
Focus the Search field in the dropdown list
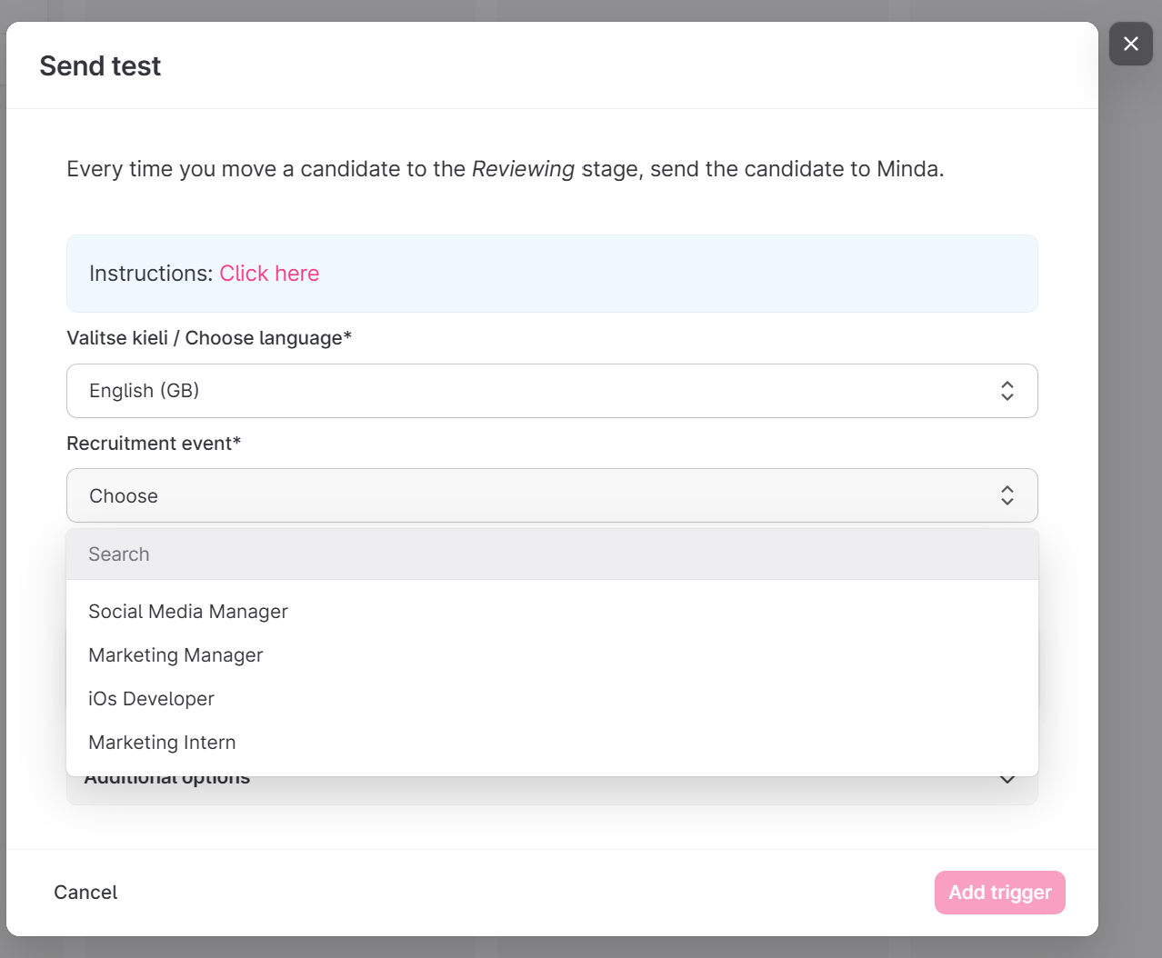[x=551, y=554]
